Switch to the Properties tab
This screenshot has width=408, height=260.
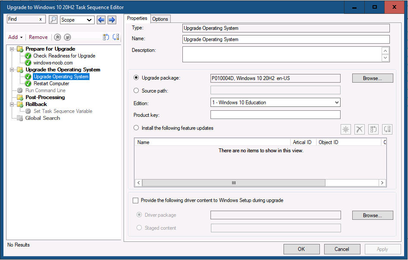137,18
